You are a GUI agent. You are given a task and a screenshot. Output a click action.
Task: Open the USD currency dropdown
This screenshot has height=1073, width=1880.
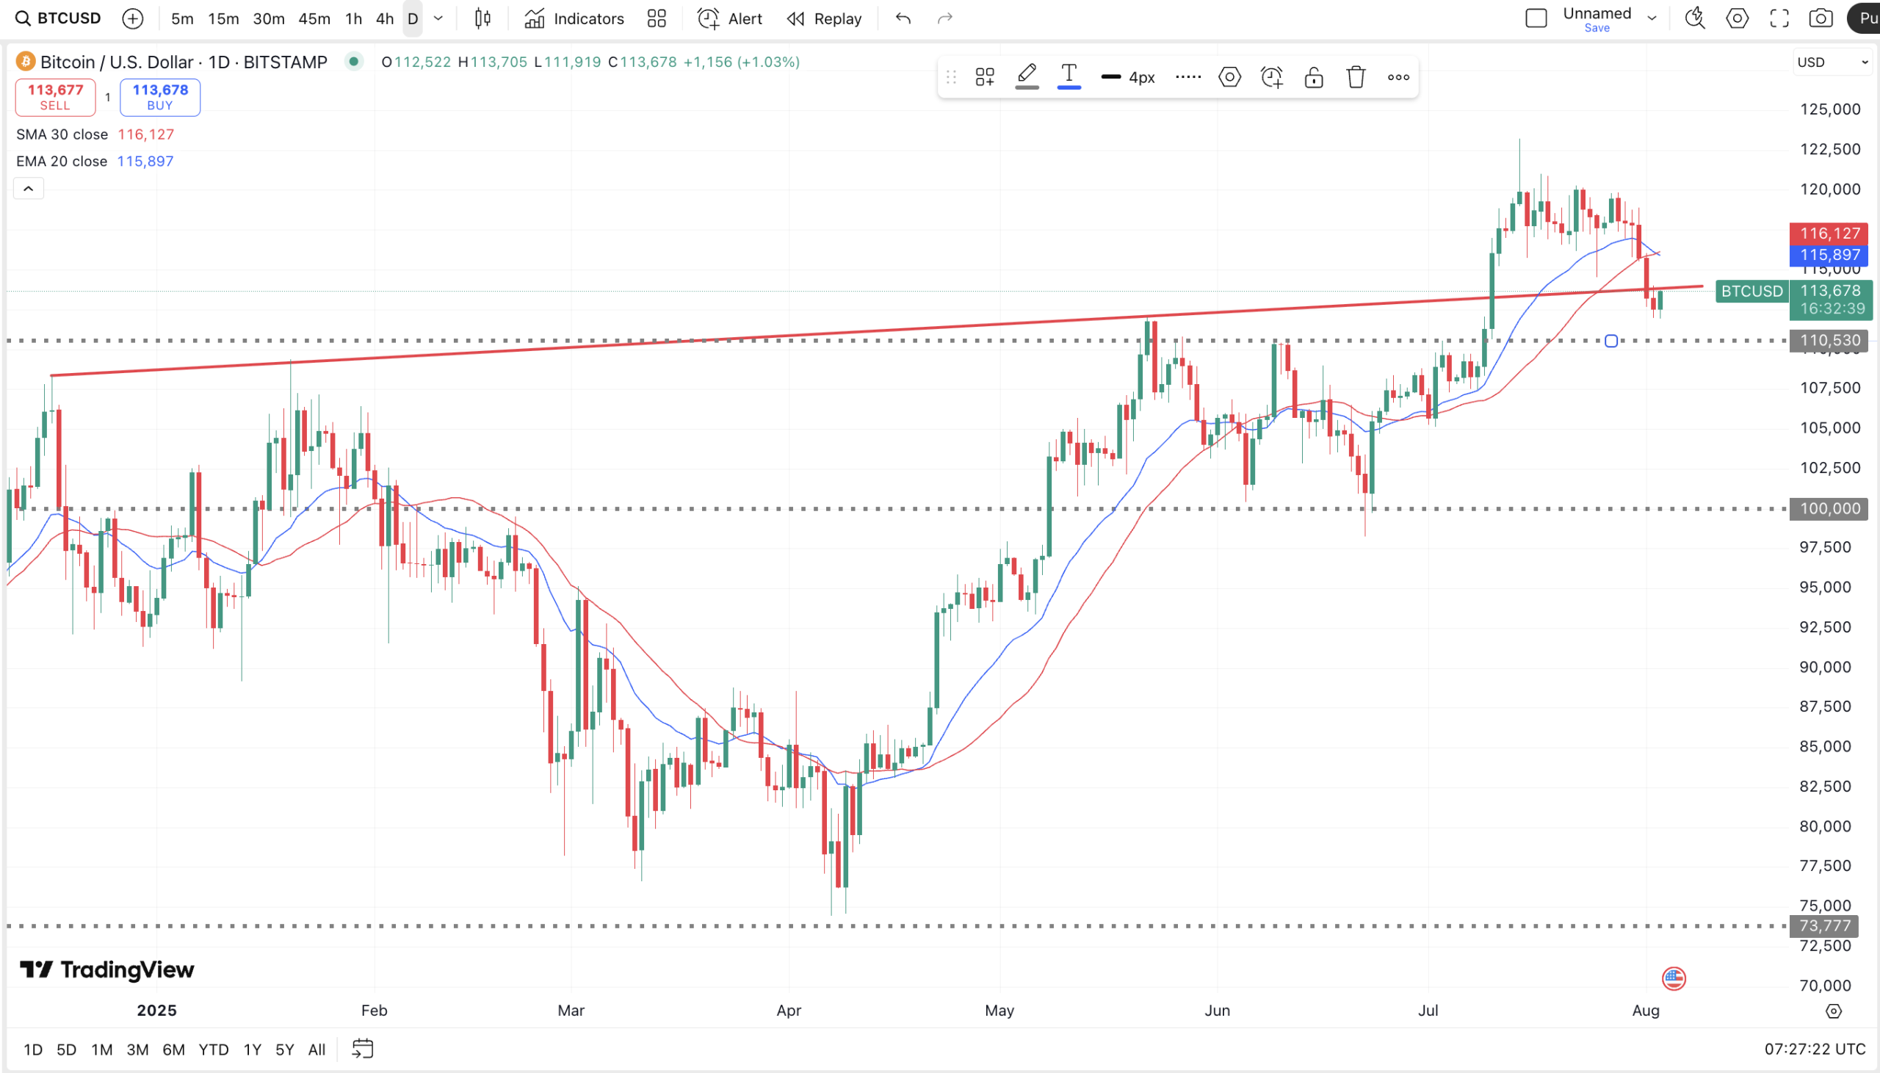1832,62
